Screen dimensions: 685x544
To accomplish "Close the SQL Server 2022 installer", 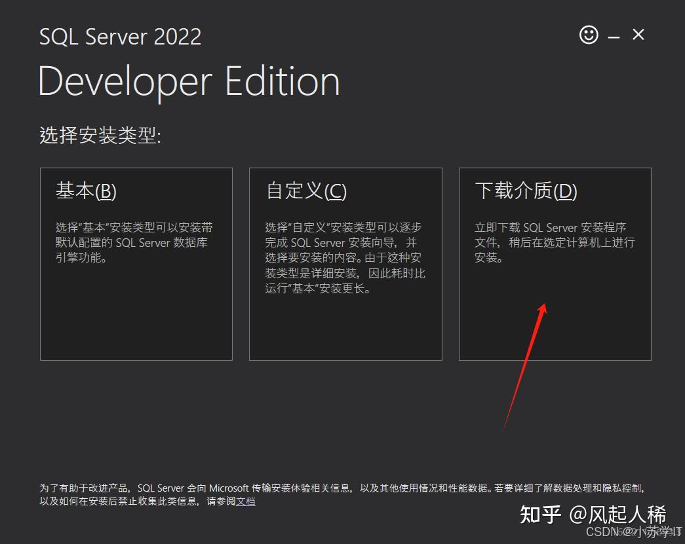I will 638,35.
